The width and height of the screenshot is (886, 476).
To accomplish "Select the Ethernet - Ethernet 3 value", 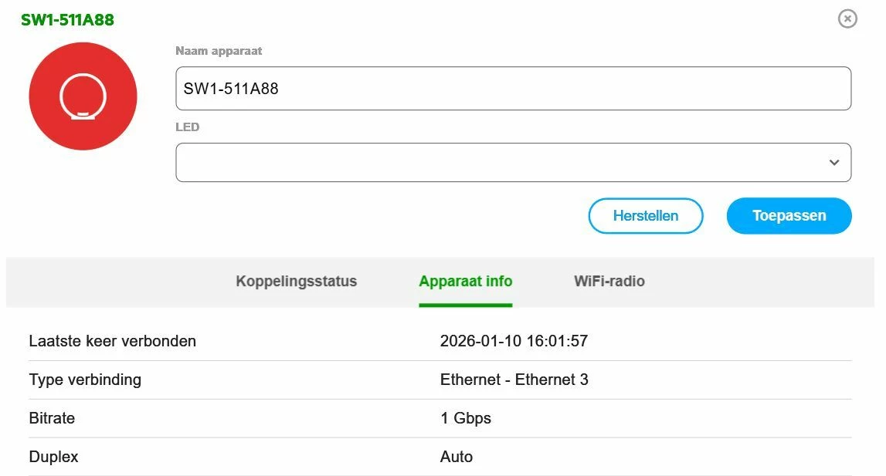I will point(514,380).
